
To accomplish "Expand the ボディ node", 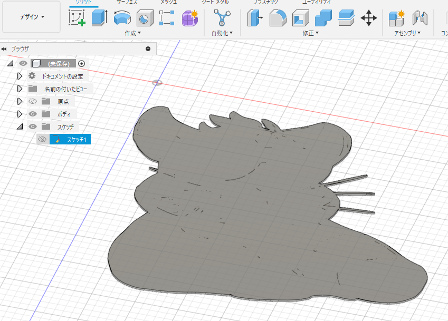I will coord(20,114).
